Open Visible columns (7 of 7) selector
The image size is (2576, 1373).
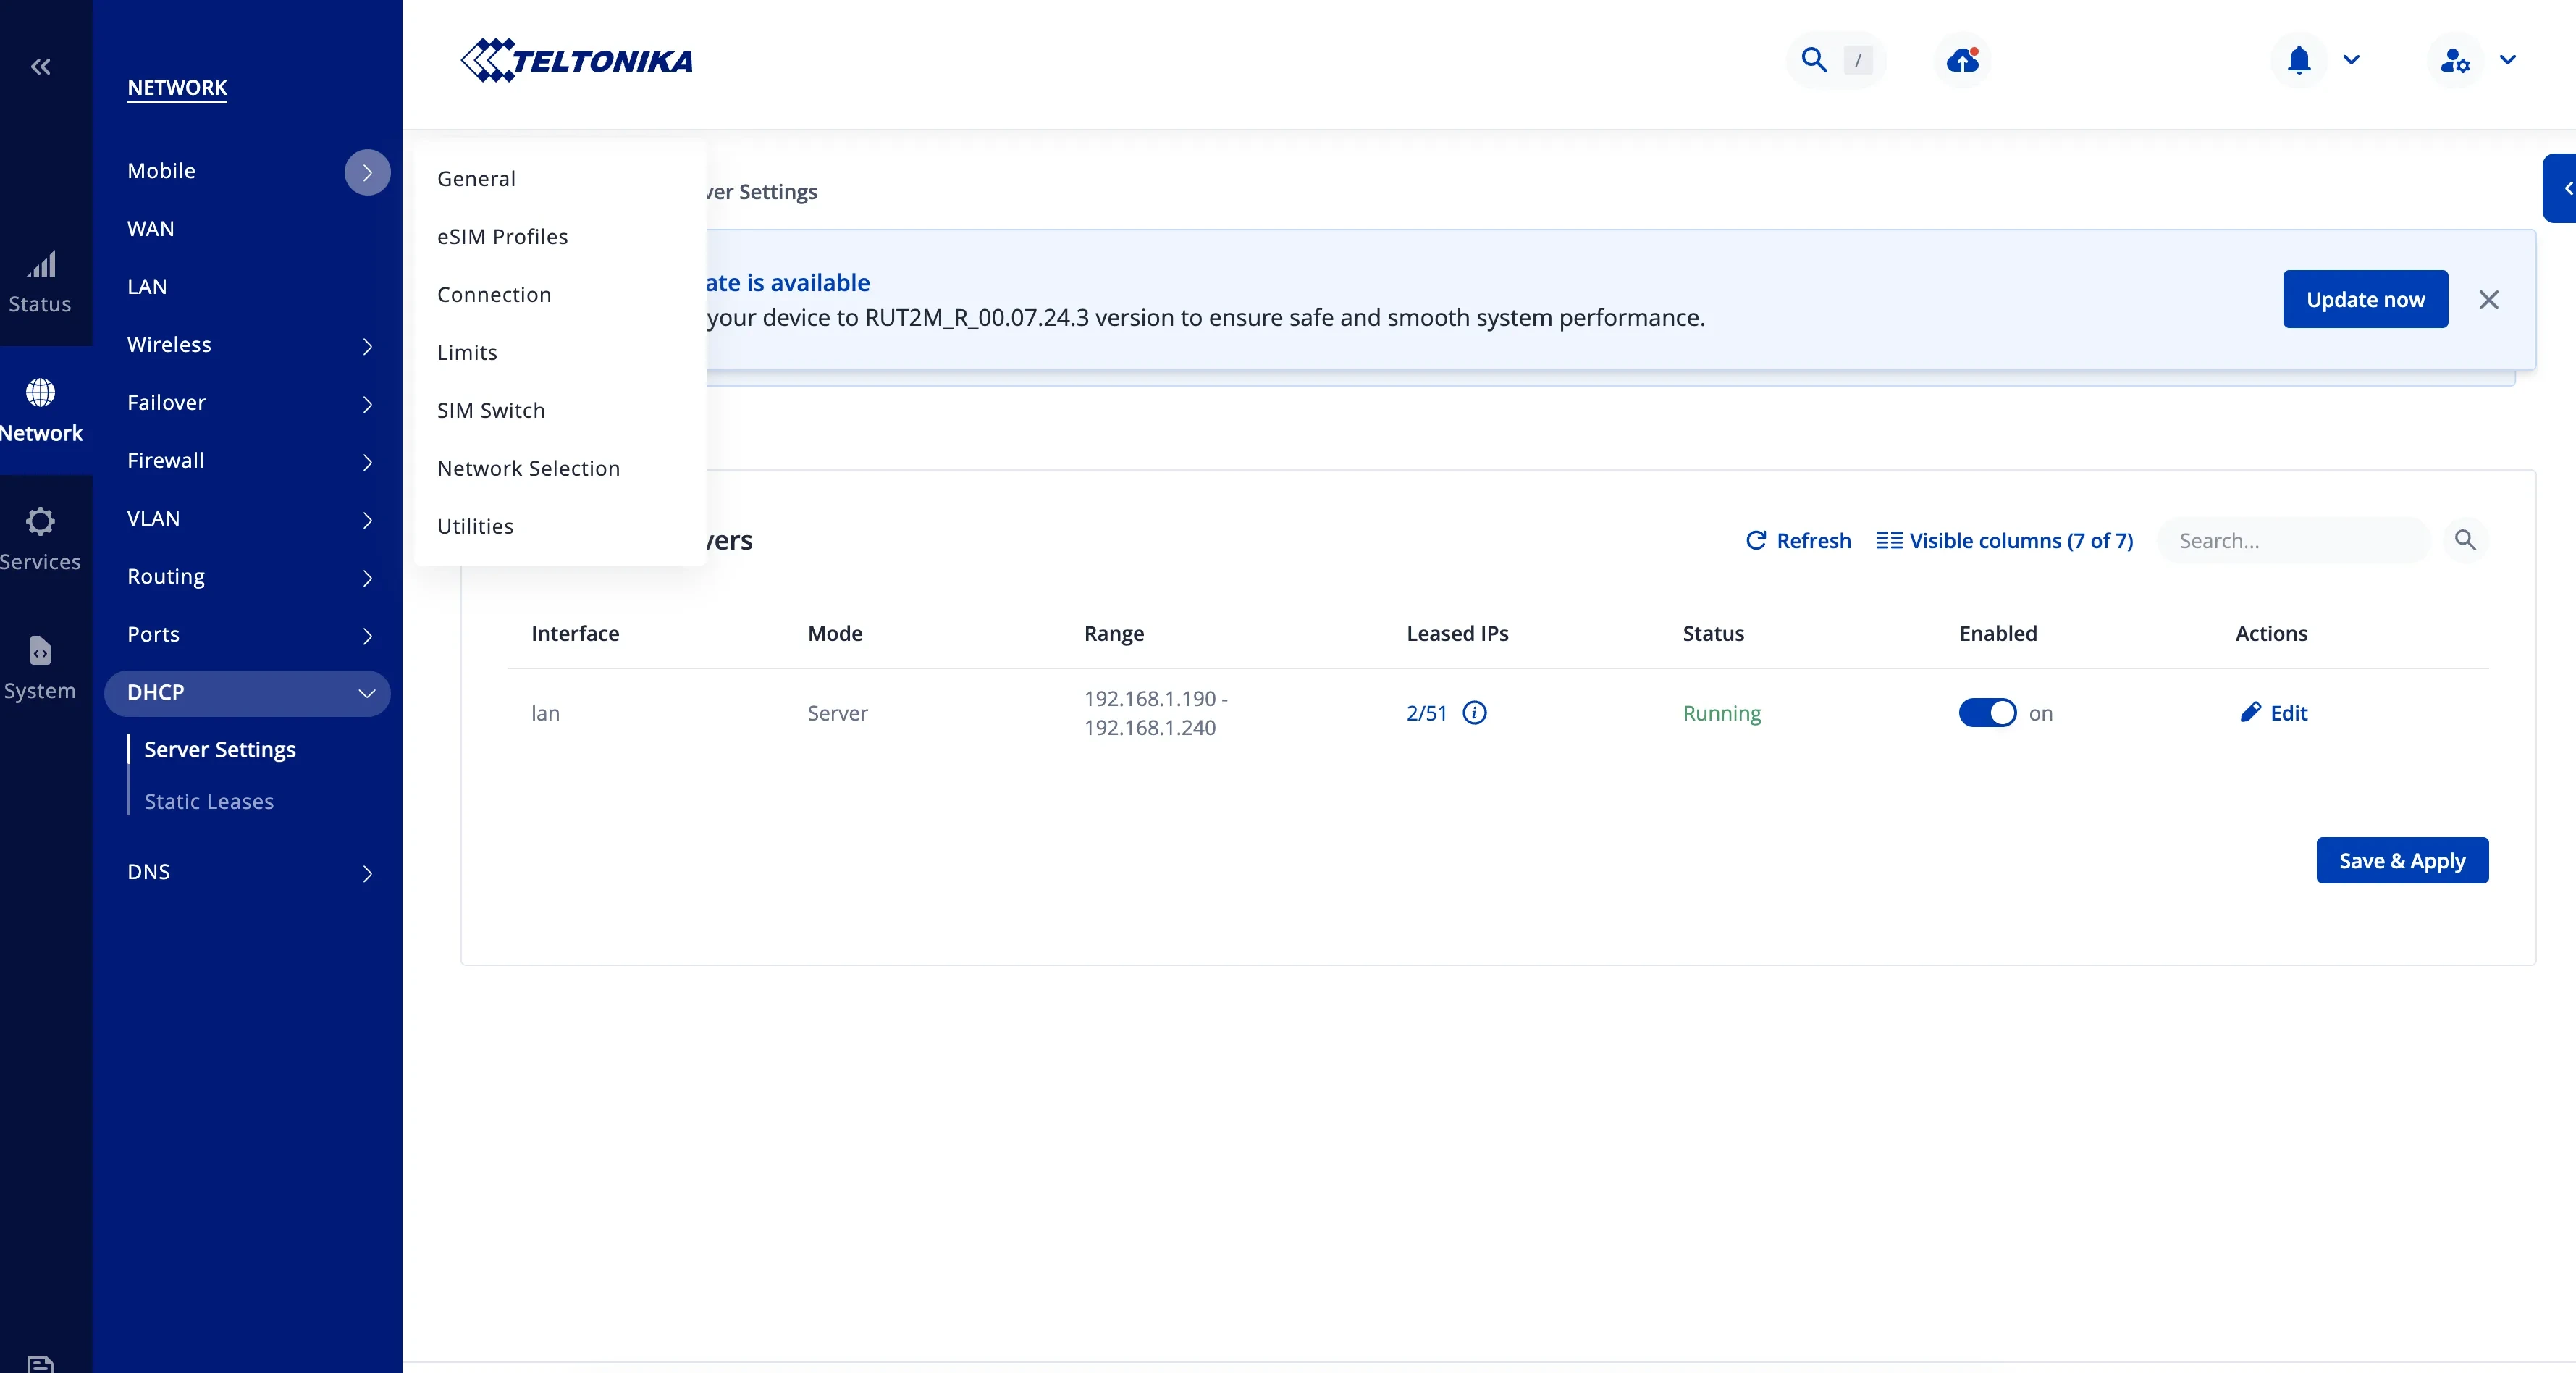(x=2004, y=541)
